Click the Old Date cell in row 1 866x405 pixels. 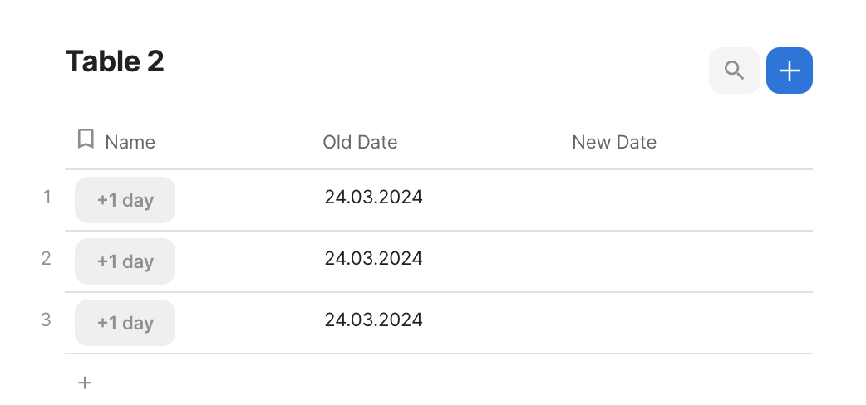pos(374,198)
